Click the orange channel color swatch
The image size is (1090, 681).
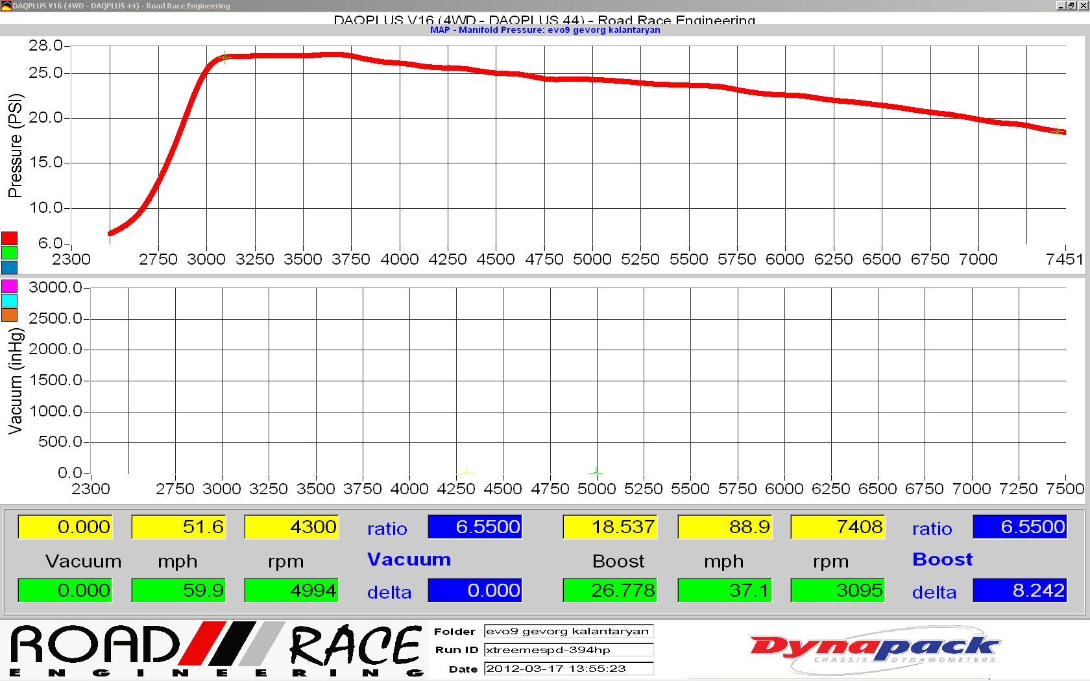click(9, 315)
